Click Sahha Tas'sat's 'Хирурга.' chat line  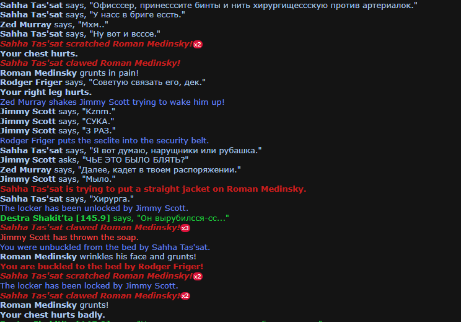coord(67,199)
